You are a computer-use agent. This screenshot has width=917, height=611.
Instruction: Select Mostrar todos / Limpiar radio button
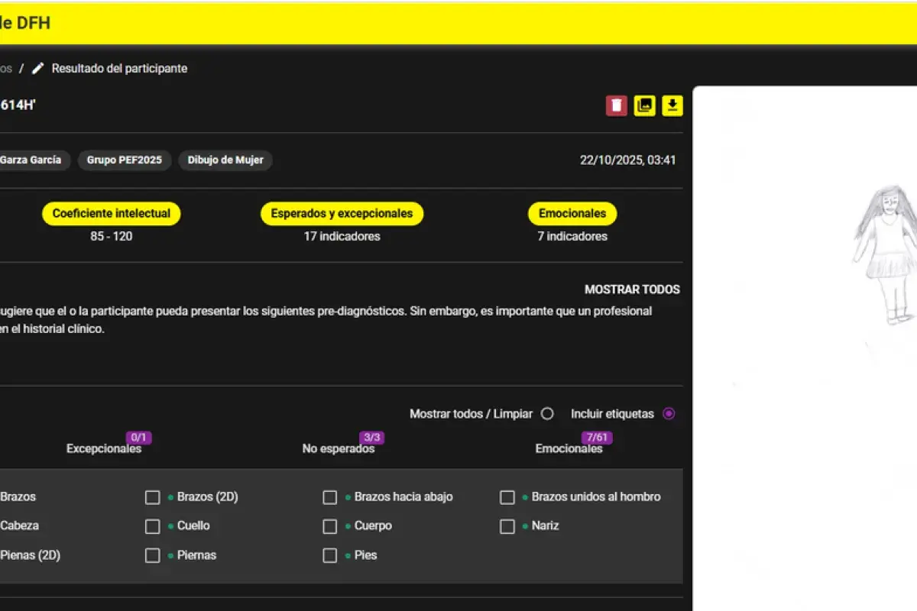pos(547,414)
